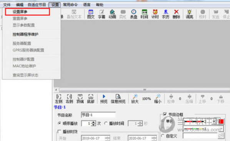Viewport: 230px width, 141px height.
Task: Align region to 顶端 (top)
Action: (x=80, y=99)
